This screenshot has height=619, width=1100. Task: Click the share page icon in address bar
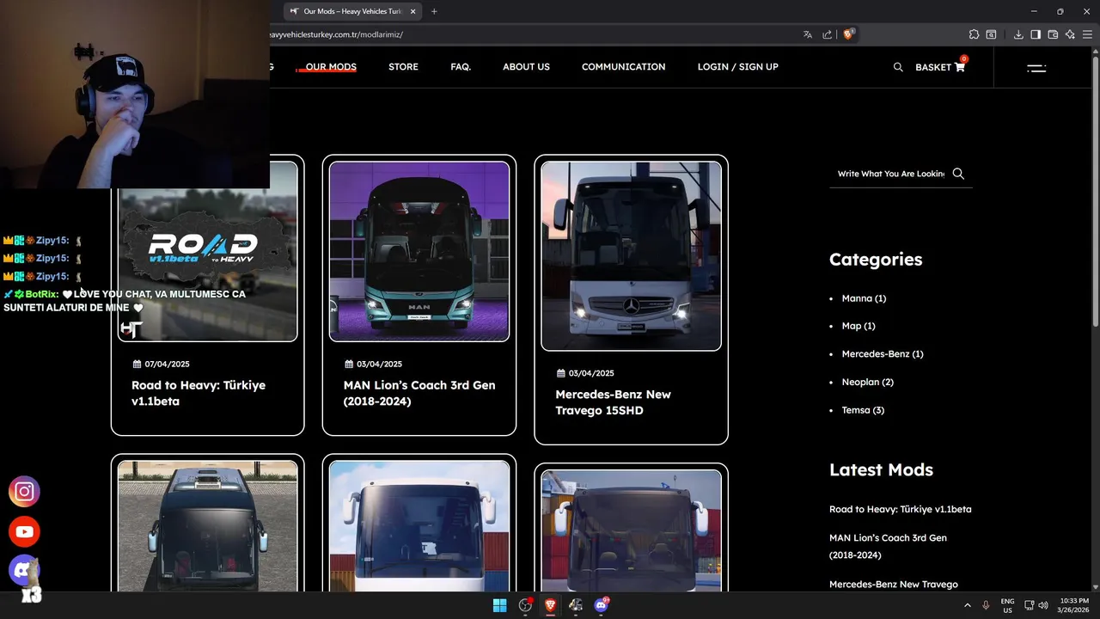tap(828, 34)
